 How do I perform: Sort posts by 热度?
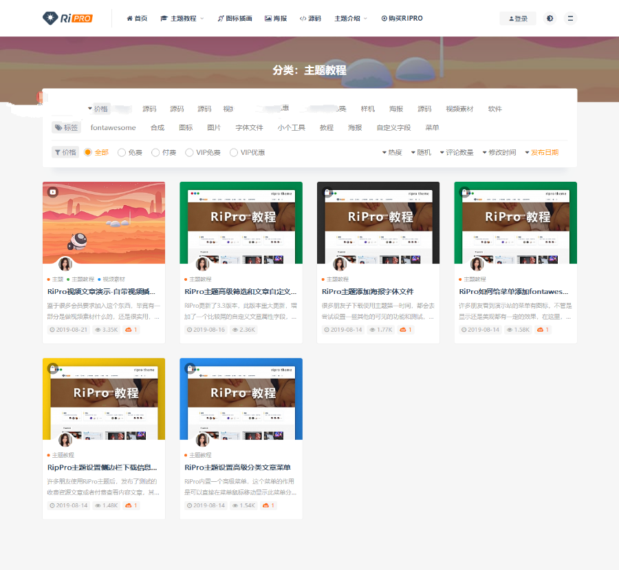pos(392,152)
